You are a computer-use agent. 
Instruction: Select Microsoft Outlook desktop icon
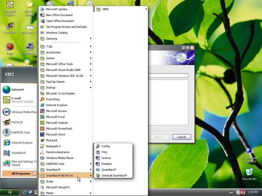10,9
